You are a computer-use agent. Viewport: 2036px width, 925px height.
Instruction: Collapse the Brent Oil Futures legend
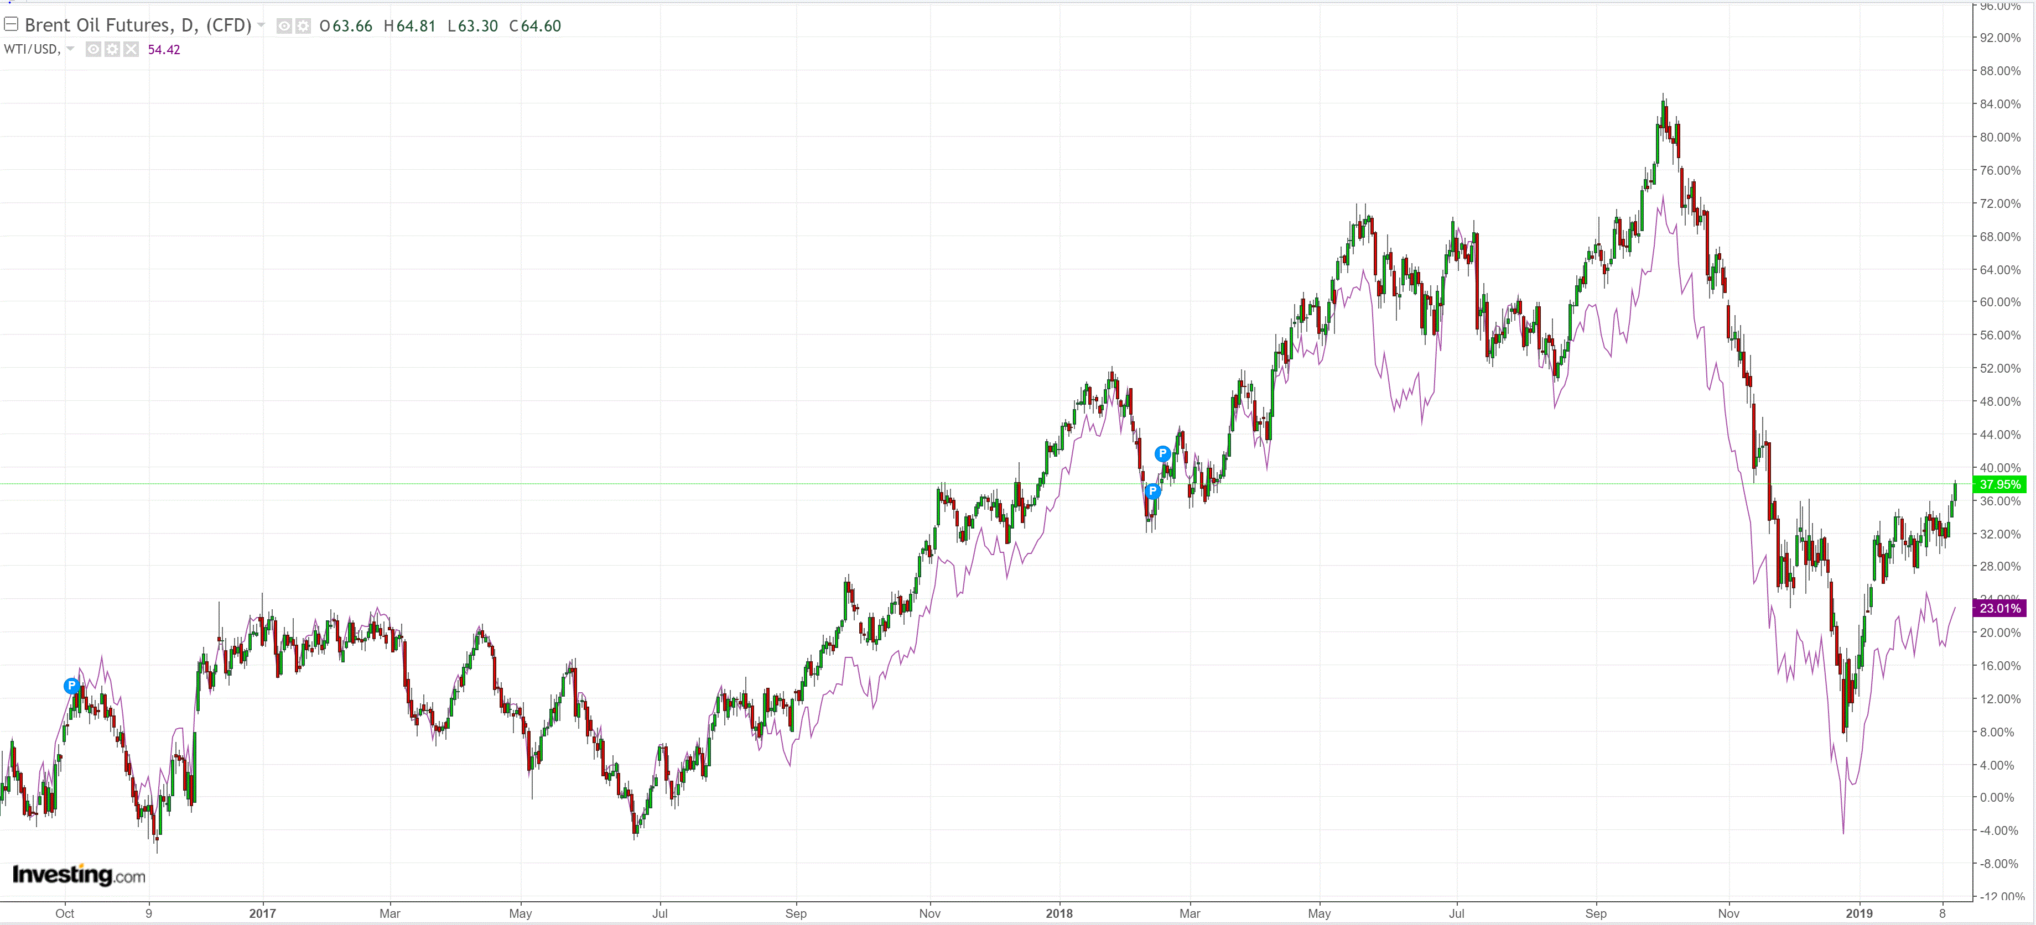pyautogui.click(x=11, y=24)
